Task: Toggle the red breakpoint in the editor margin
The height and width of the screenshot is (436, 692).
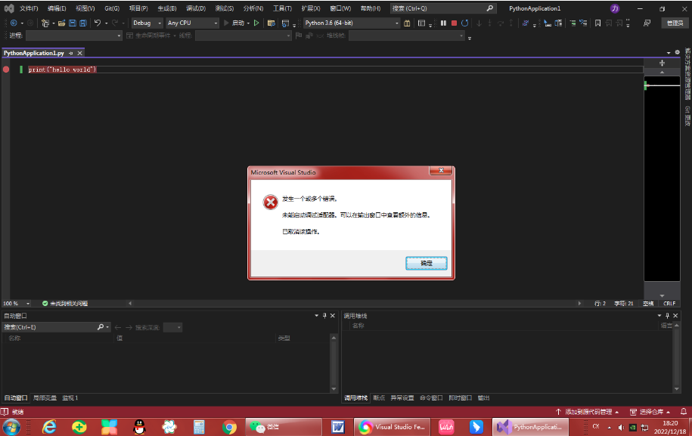Action: tap(7, 69)
